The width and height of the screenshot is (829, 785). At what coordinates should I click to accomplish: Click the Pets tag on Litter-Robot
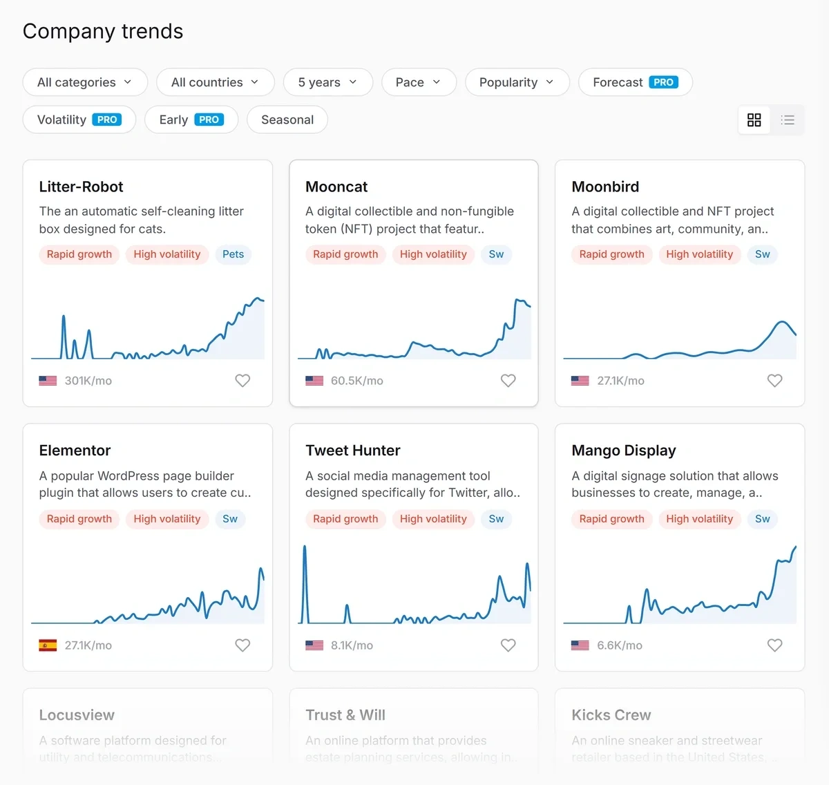coord(234,254)
